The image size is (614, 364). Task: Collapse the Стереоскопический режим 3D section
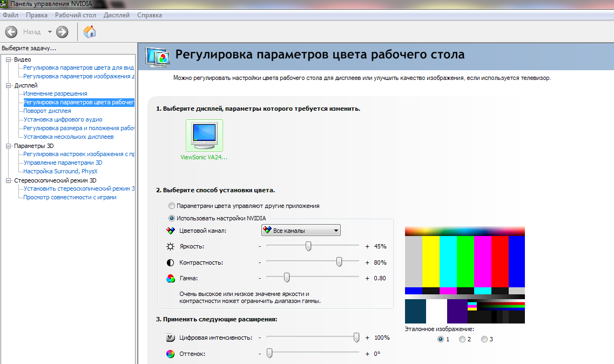(8, 180)
